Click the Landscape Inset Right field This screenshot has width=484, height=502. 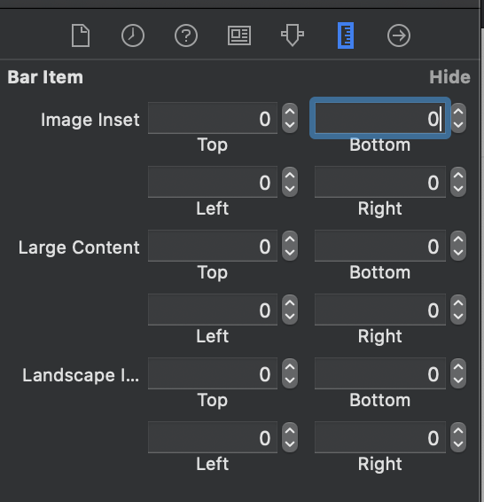[x=380, y=437]
